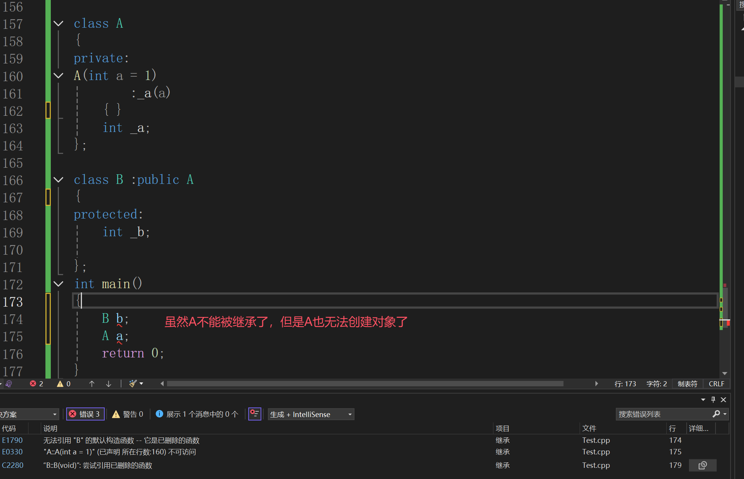Sort the error list by 代码 column
The height and width of the screenshot is (479, 744).
coord(9,428)
